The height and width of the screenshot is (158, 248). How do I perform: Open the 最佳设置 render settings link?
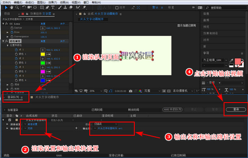tap(33, 124)
